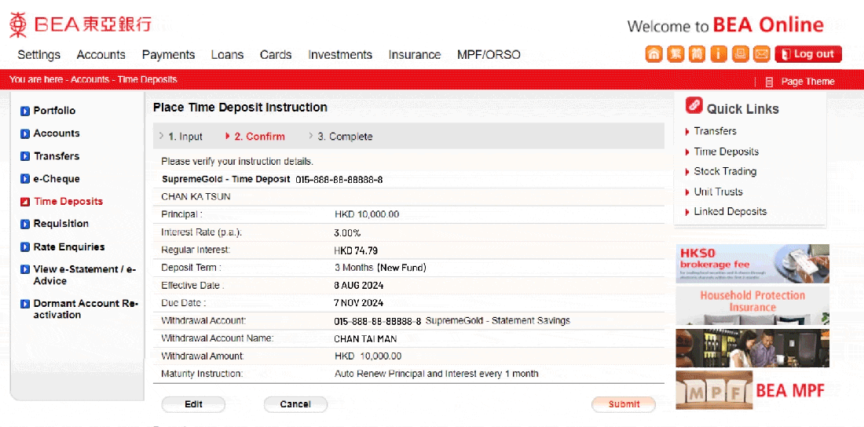Open the Household Protection Insurance banner
Viewport: 864px width, 427px height.
click(752, 305)
